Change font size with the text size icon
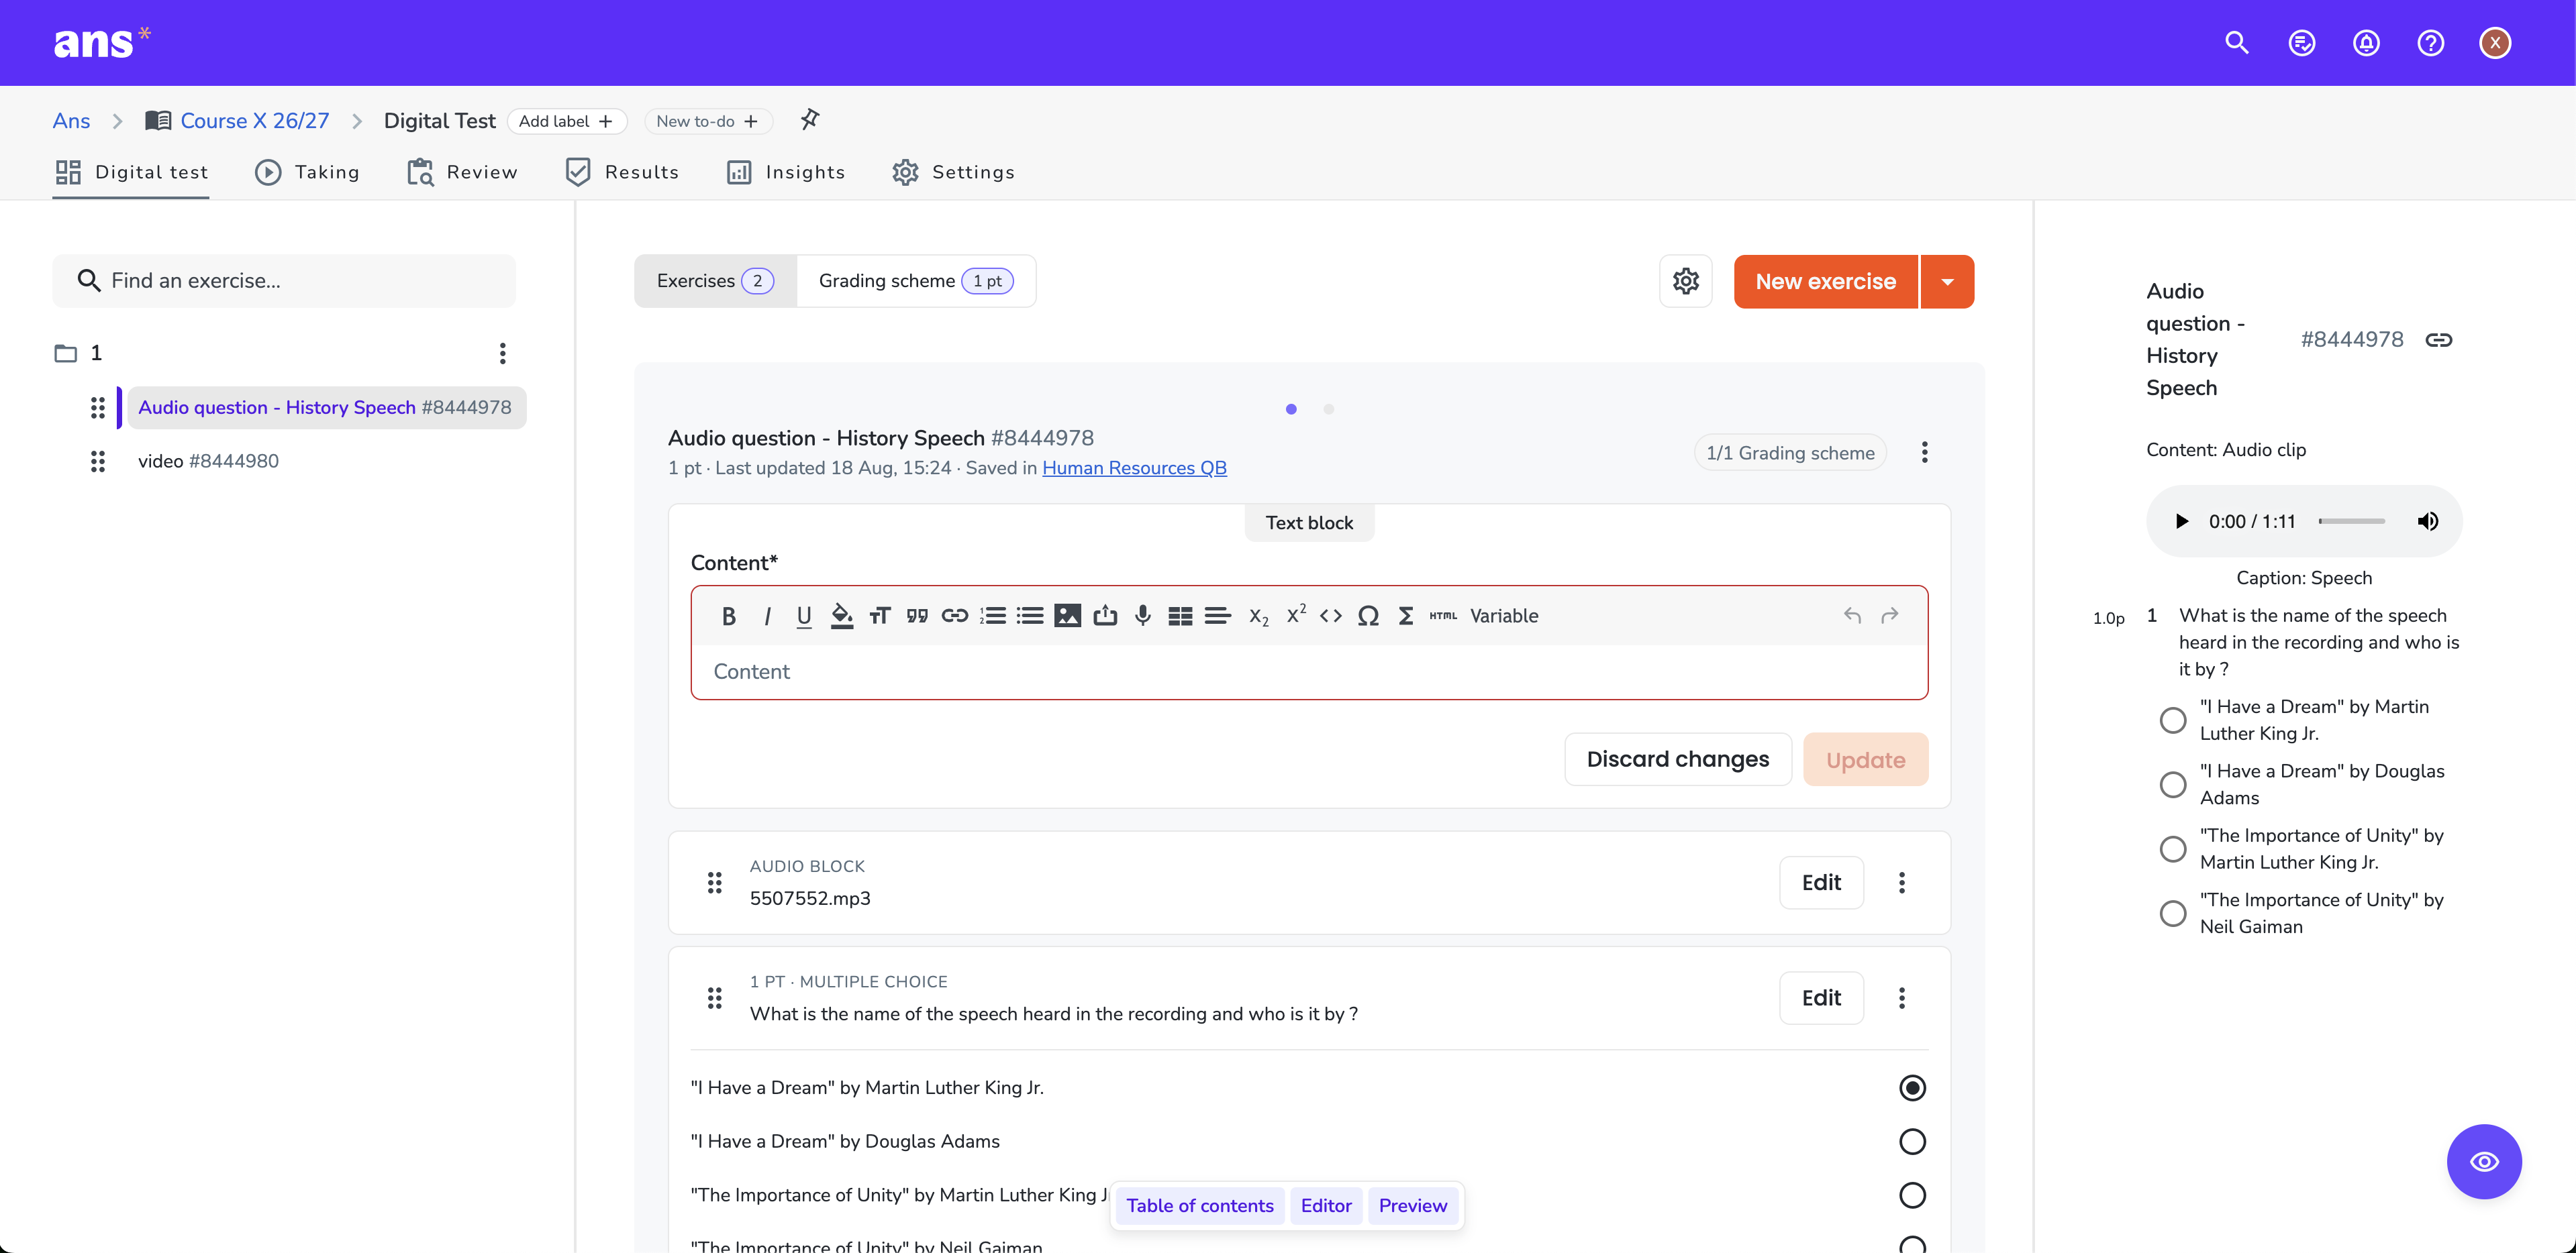This screenshot has height=1253, width=2576. 879,616
